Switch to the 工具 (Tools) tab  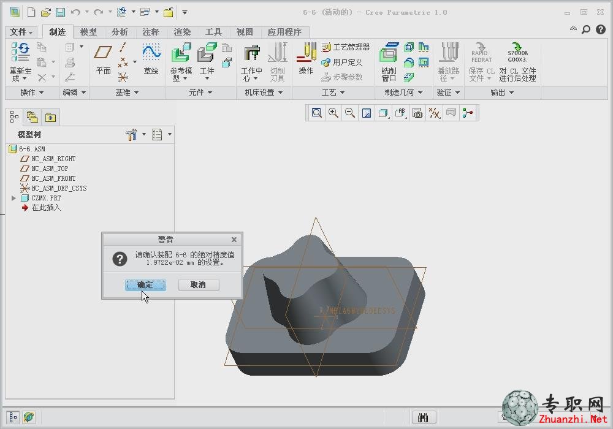(213, 32)
